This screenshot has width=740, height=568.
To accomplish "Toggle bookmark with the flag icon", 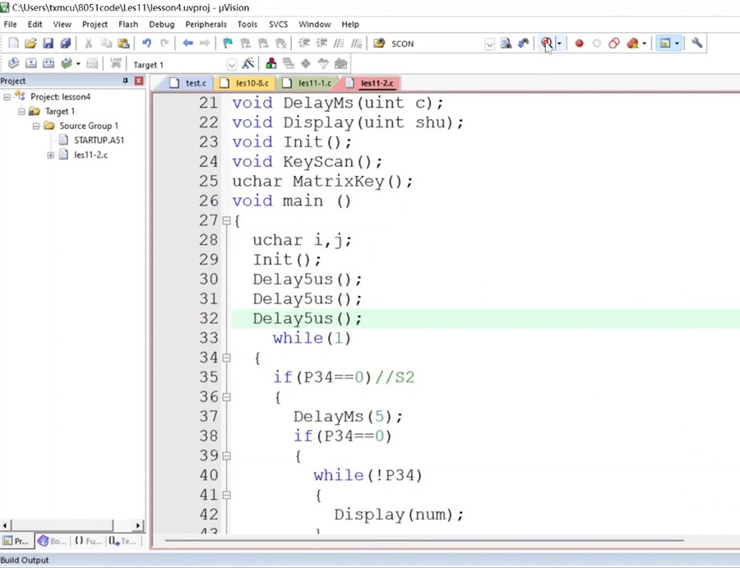I will (228, 44).
